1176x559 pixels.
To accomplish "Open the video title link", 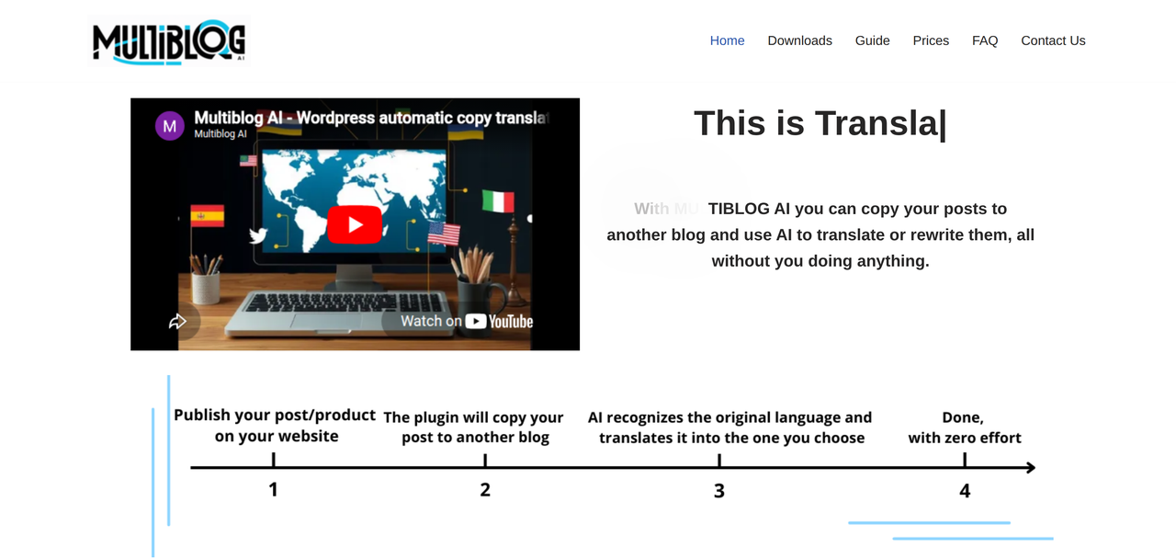I will (x=371, y=118).
